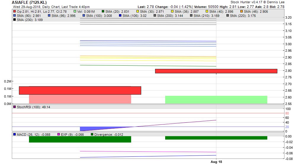Viewport: 296px width, 165px height.
Task: Click the 'SMA (100): 3.008' legend label
Action: tap(99, 16)
